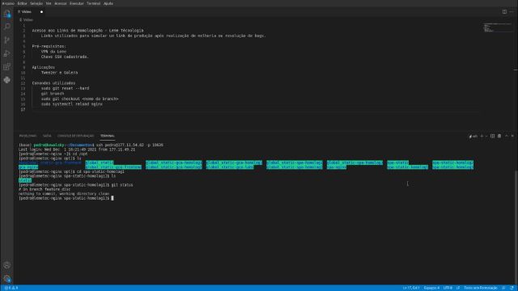Open the Ver menu

click(49, 3)
